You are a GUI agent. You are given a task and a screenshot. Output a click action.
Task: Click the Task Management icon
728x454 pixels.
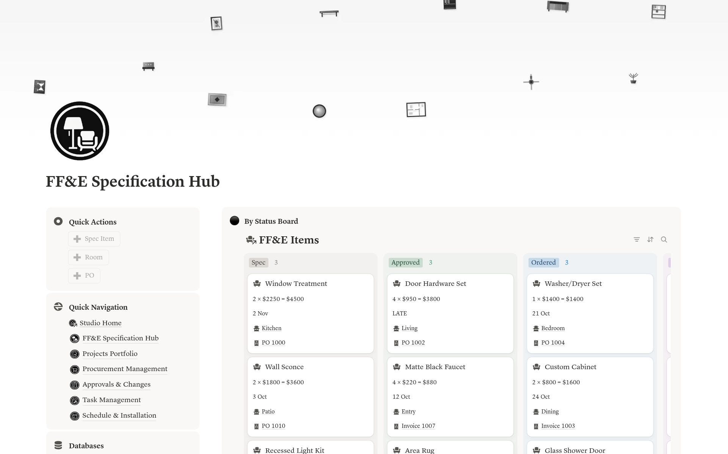[75, 400]
